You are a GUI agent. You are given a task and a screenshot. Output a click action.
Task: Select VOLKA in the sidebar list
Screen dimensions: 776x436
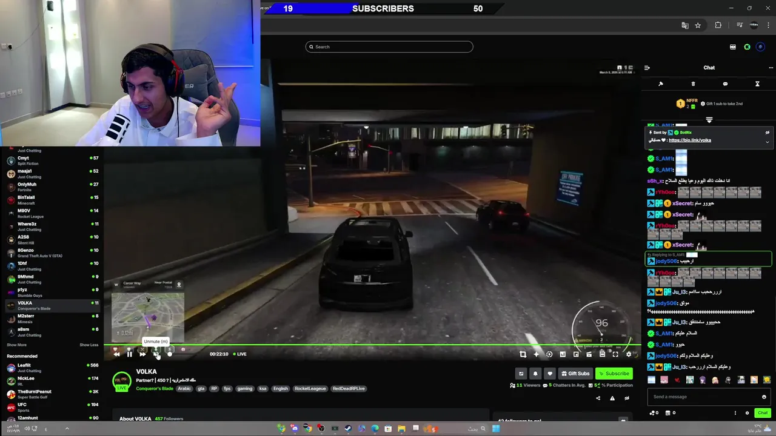point(52,305)
